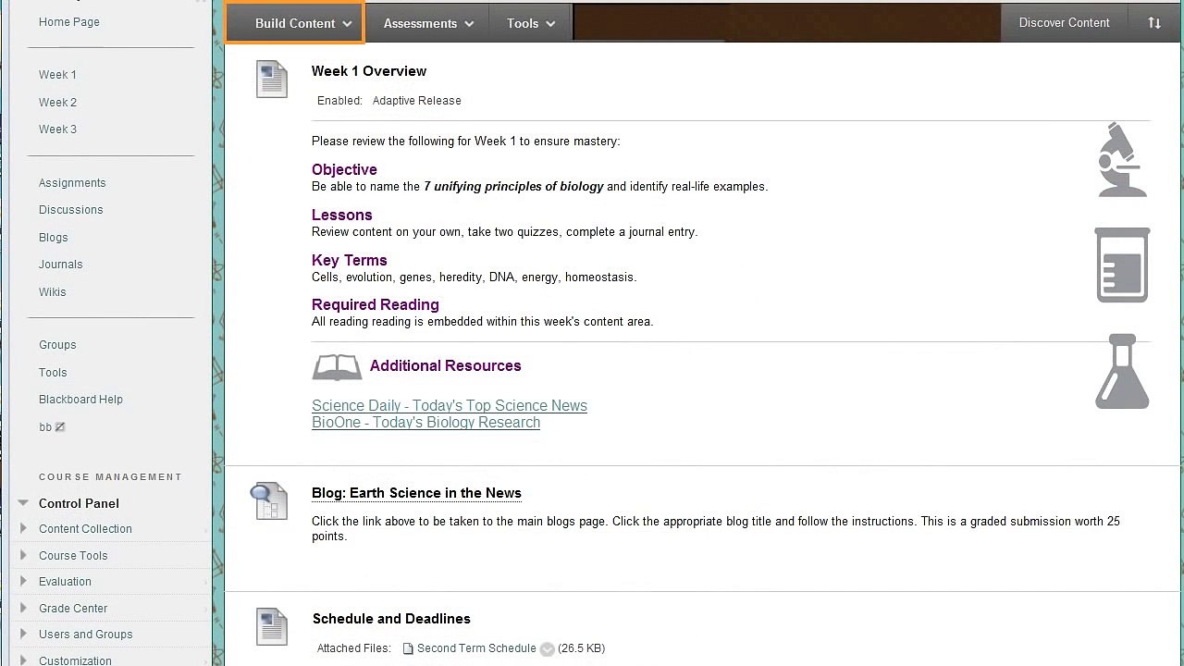This screenshot has height=666, width=1184.
Task: Open the Tools menu in action bar
Action: coord(531,23)
